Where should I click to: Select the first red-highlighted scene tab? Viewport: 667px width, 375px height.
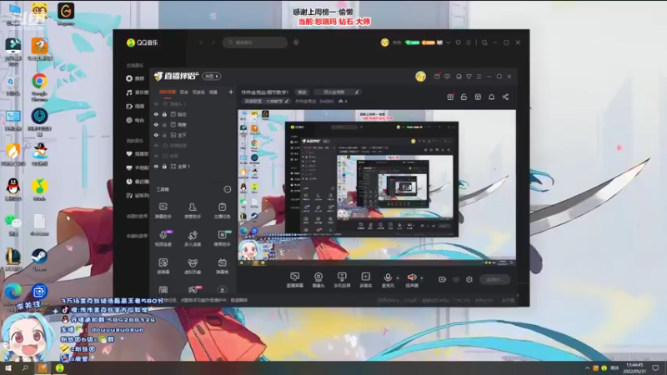[x=168, y=92]
